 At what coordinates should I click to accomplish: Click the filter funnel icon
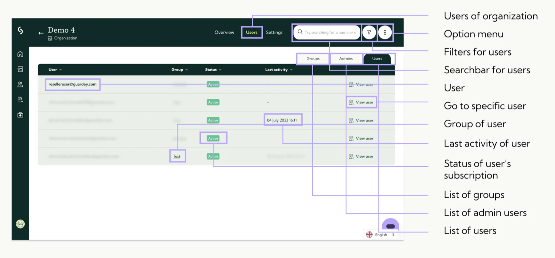click(369, 32)
